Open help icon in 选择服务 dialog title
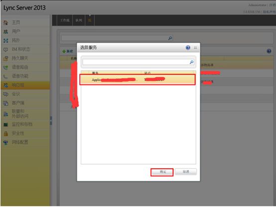The image size is (276, 207). [x=188, y=48]
